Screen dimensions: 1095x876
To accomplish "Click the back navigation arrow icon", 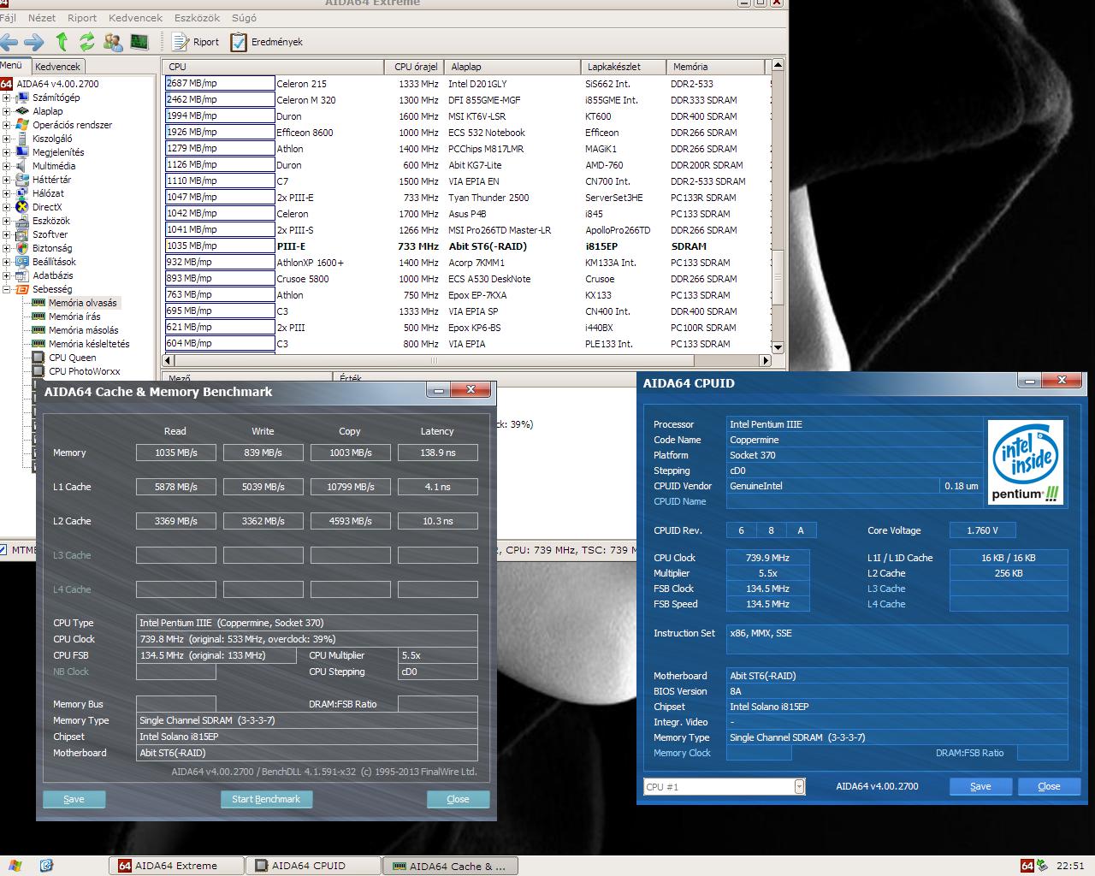I will coord(9,41).
